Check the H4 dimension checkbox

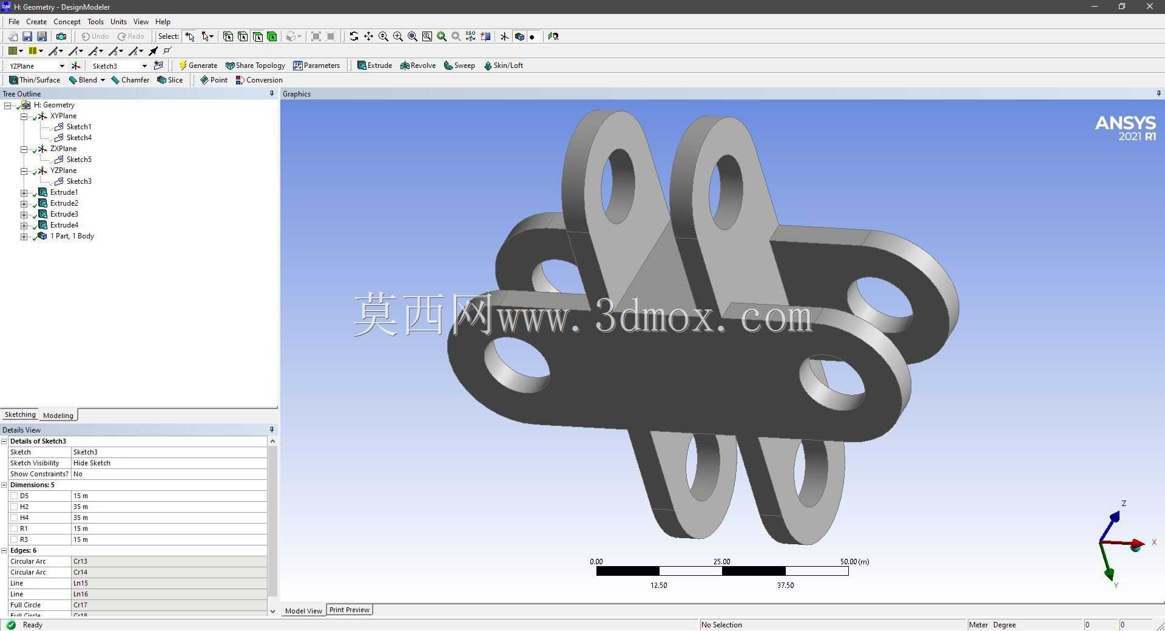coord(14,518)
